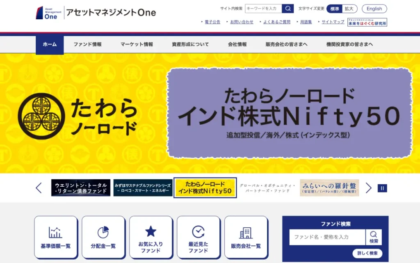This screenshot has width=420, height=263.
Task: Select たわらノーロード インド株式Nifty50 thumbnail
Action: click(x=205, y=188)
